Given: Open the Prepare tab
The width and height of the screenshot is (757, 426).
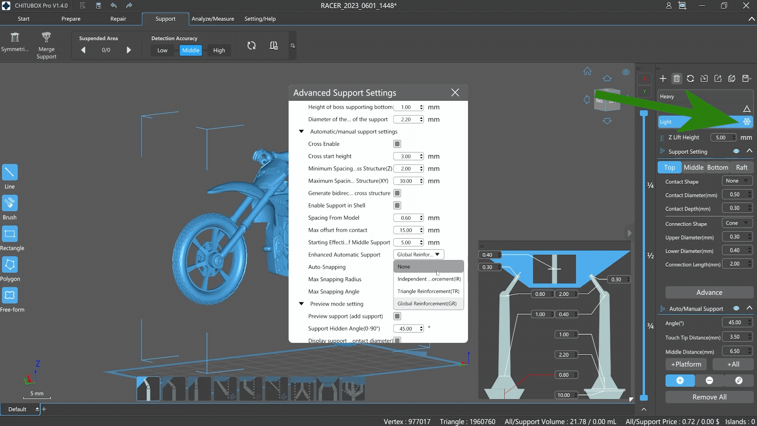Looking at the screenshot, I should coord(71,19).
